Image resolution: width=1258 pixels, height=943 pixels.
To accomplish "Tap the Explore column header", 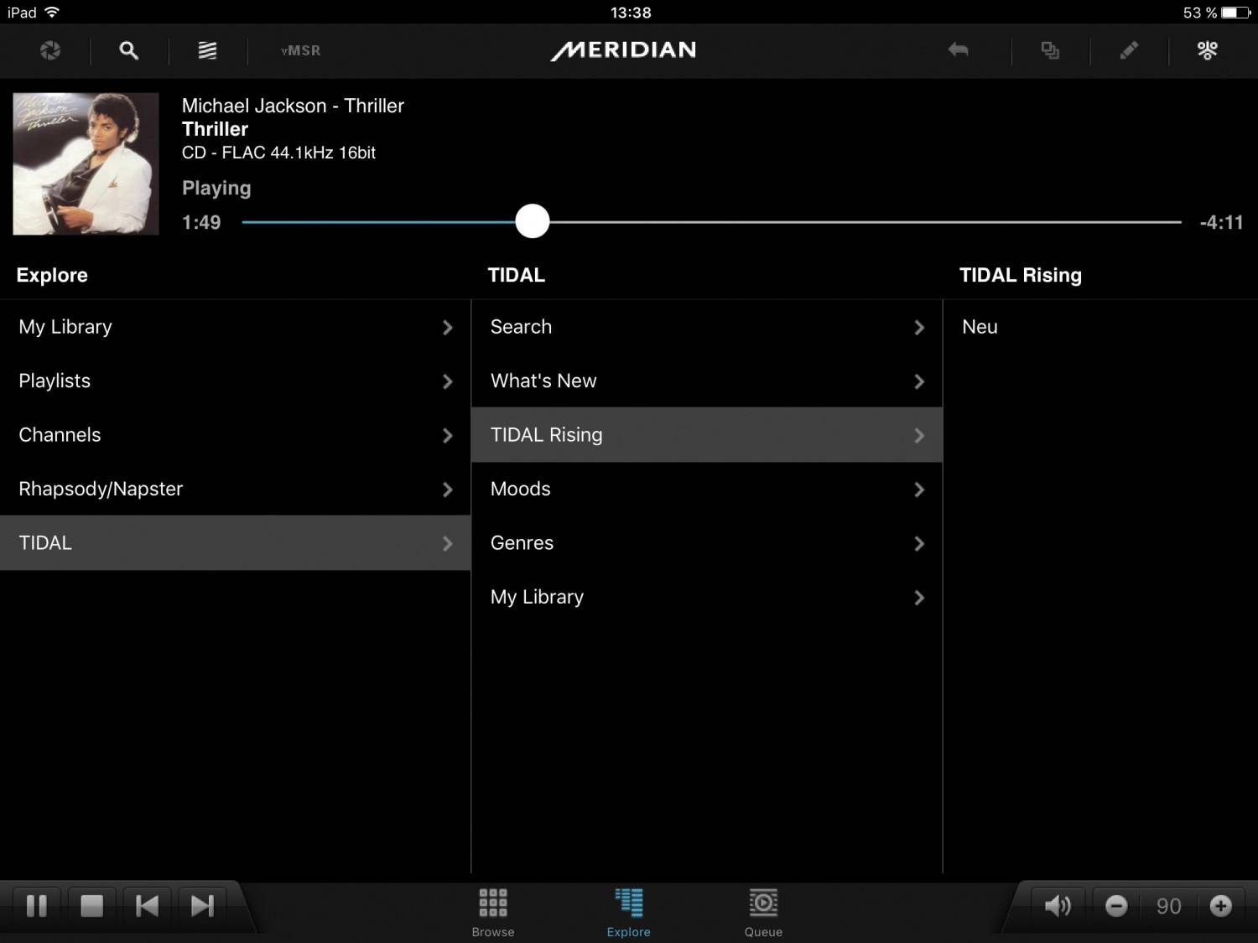I will tap(52, 275).
